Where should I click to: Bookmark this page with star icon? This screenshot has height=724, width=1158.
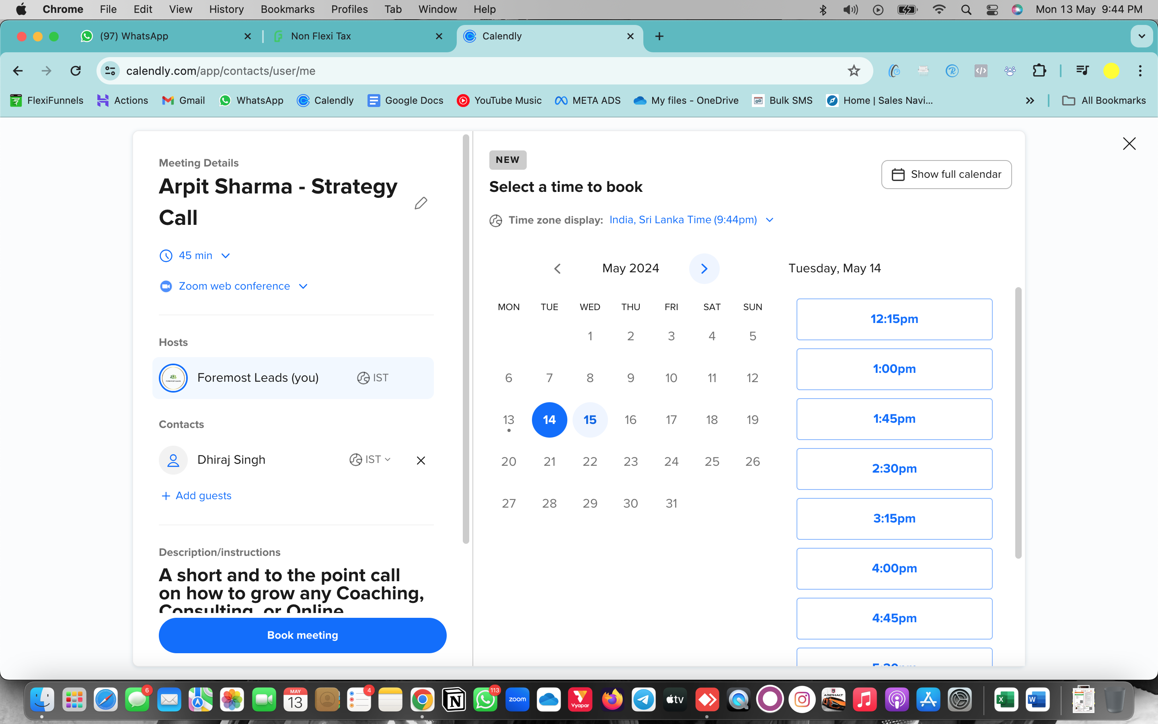tap(854, 71)
